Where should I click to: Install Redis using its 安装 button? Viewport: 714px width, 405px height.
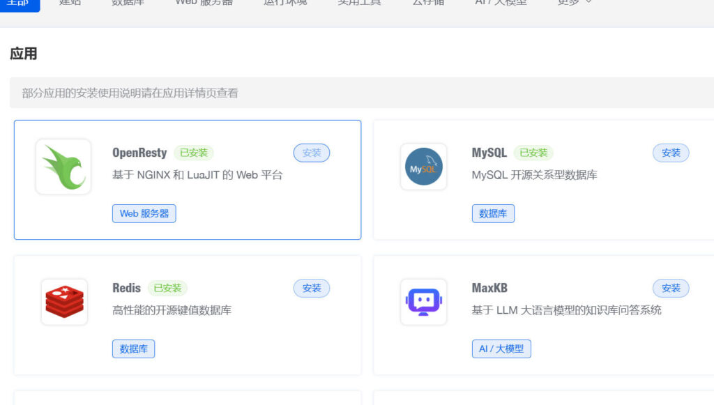312,288
